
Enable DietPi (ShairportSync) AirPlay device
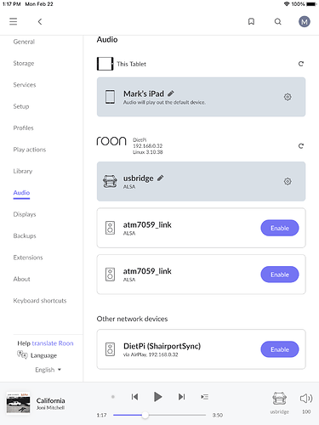280,349
